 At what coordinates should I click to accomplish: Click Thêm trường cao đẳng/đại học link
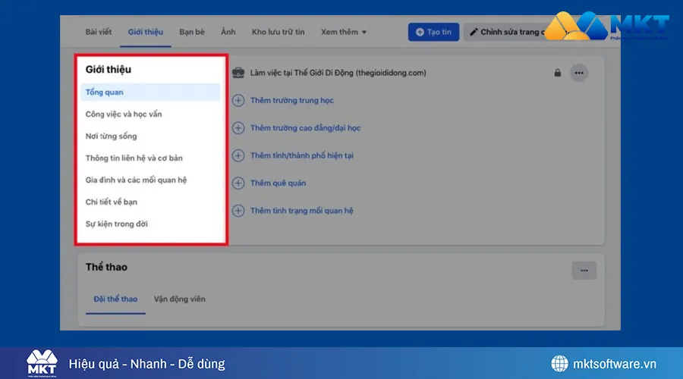305,128
